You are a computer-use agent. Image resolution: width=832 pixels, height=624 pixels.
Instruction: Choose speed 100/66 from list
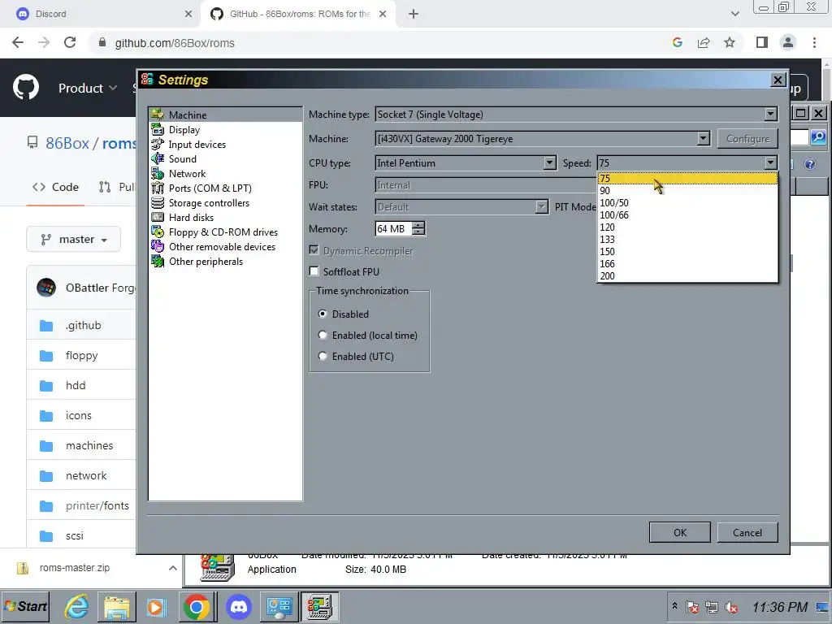(x=687, y=214)
